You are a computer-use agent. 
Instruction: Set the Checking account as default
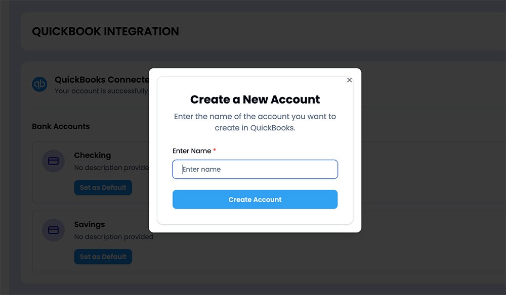[x=103, y=187]
